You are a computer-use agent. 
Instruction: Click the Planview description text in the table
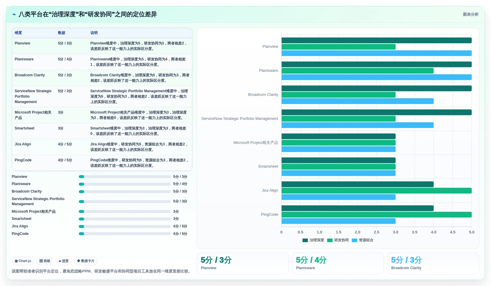139,46
